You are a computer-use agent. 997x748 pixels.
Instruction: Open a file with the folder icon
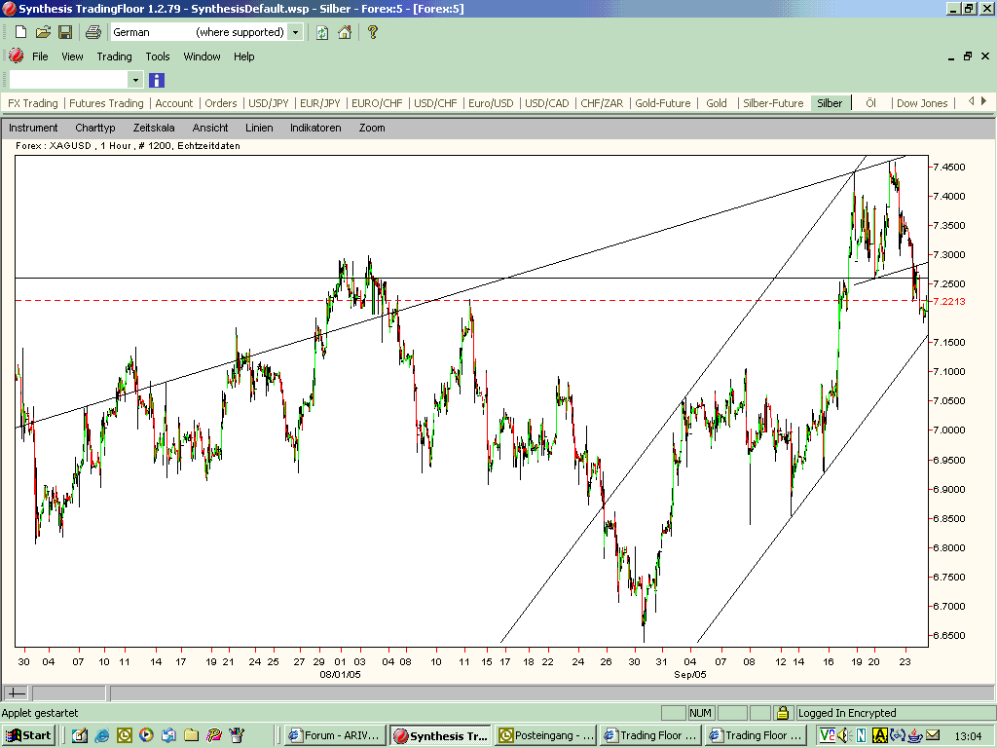[43, 32]
